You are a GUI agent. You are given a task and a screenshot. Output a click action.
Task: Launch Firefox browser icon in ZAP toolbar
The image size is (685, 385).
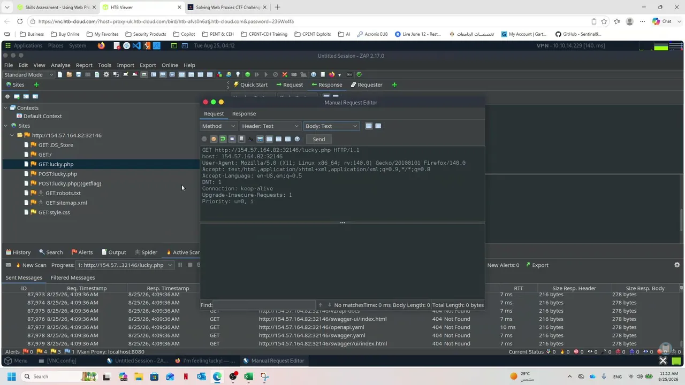(332, 75)
